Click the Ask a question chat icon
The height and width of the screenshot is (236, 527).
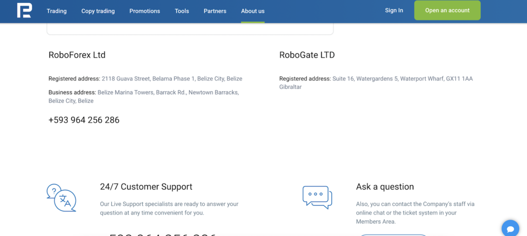pyautogui.click(x=317, y=198)
